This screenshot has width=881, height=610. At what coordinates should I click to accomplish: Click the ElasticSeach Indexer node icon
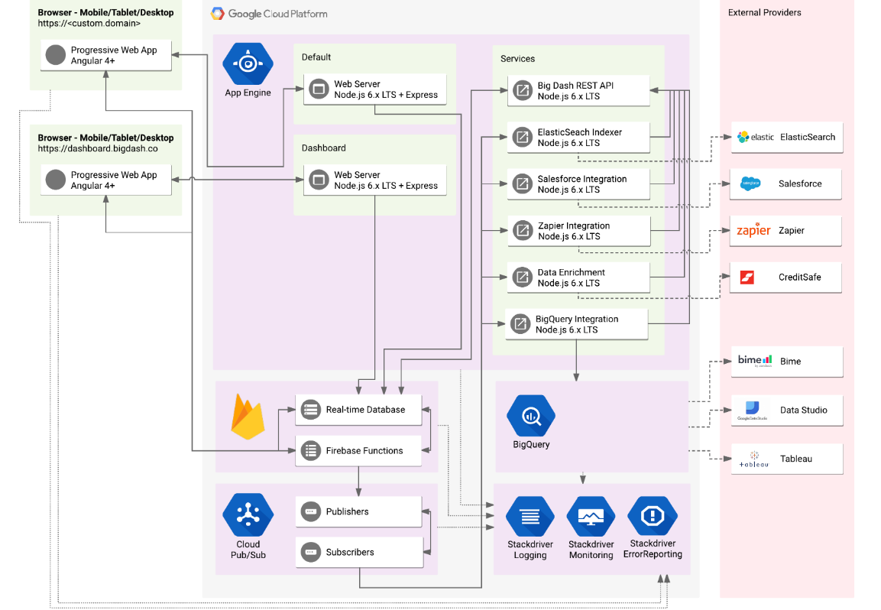coord(523,137)
